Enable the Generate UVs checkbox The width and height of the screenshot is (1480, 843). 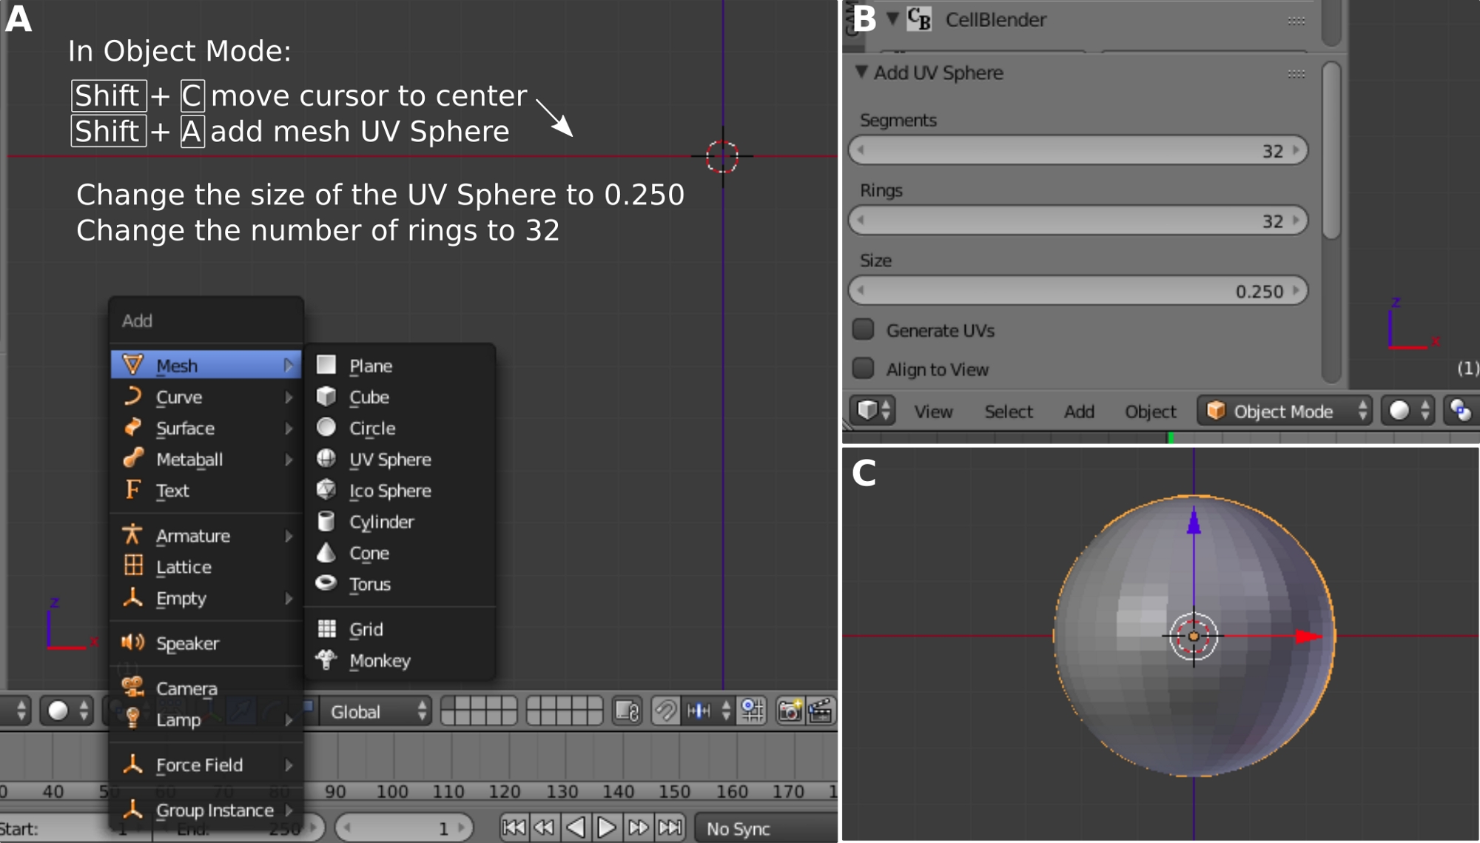(x=864, y=329)
